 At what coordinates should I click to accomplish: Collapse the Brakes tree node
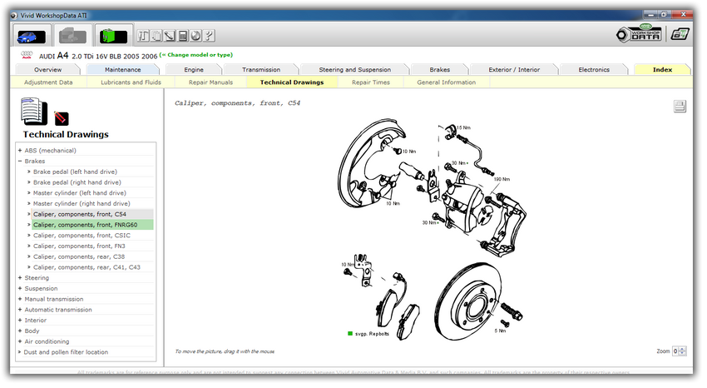[20, 161]
